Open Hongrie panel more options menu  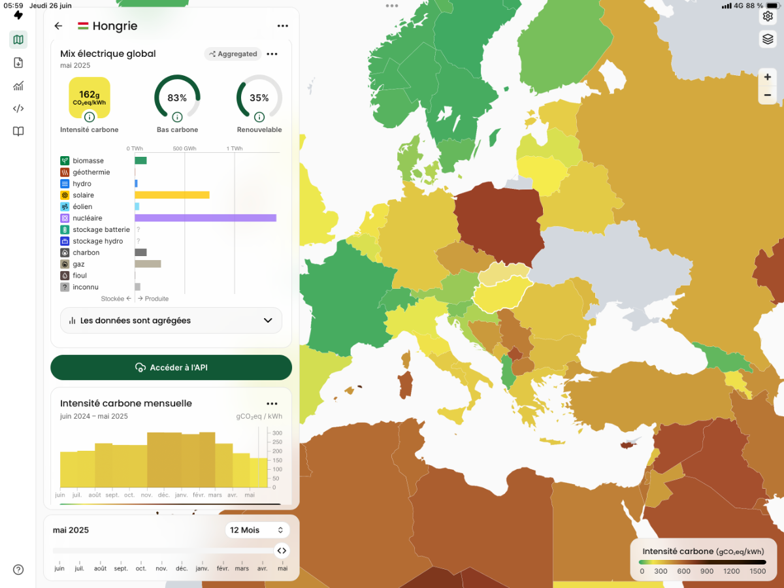click(283, 26)
